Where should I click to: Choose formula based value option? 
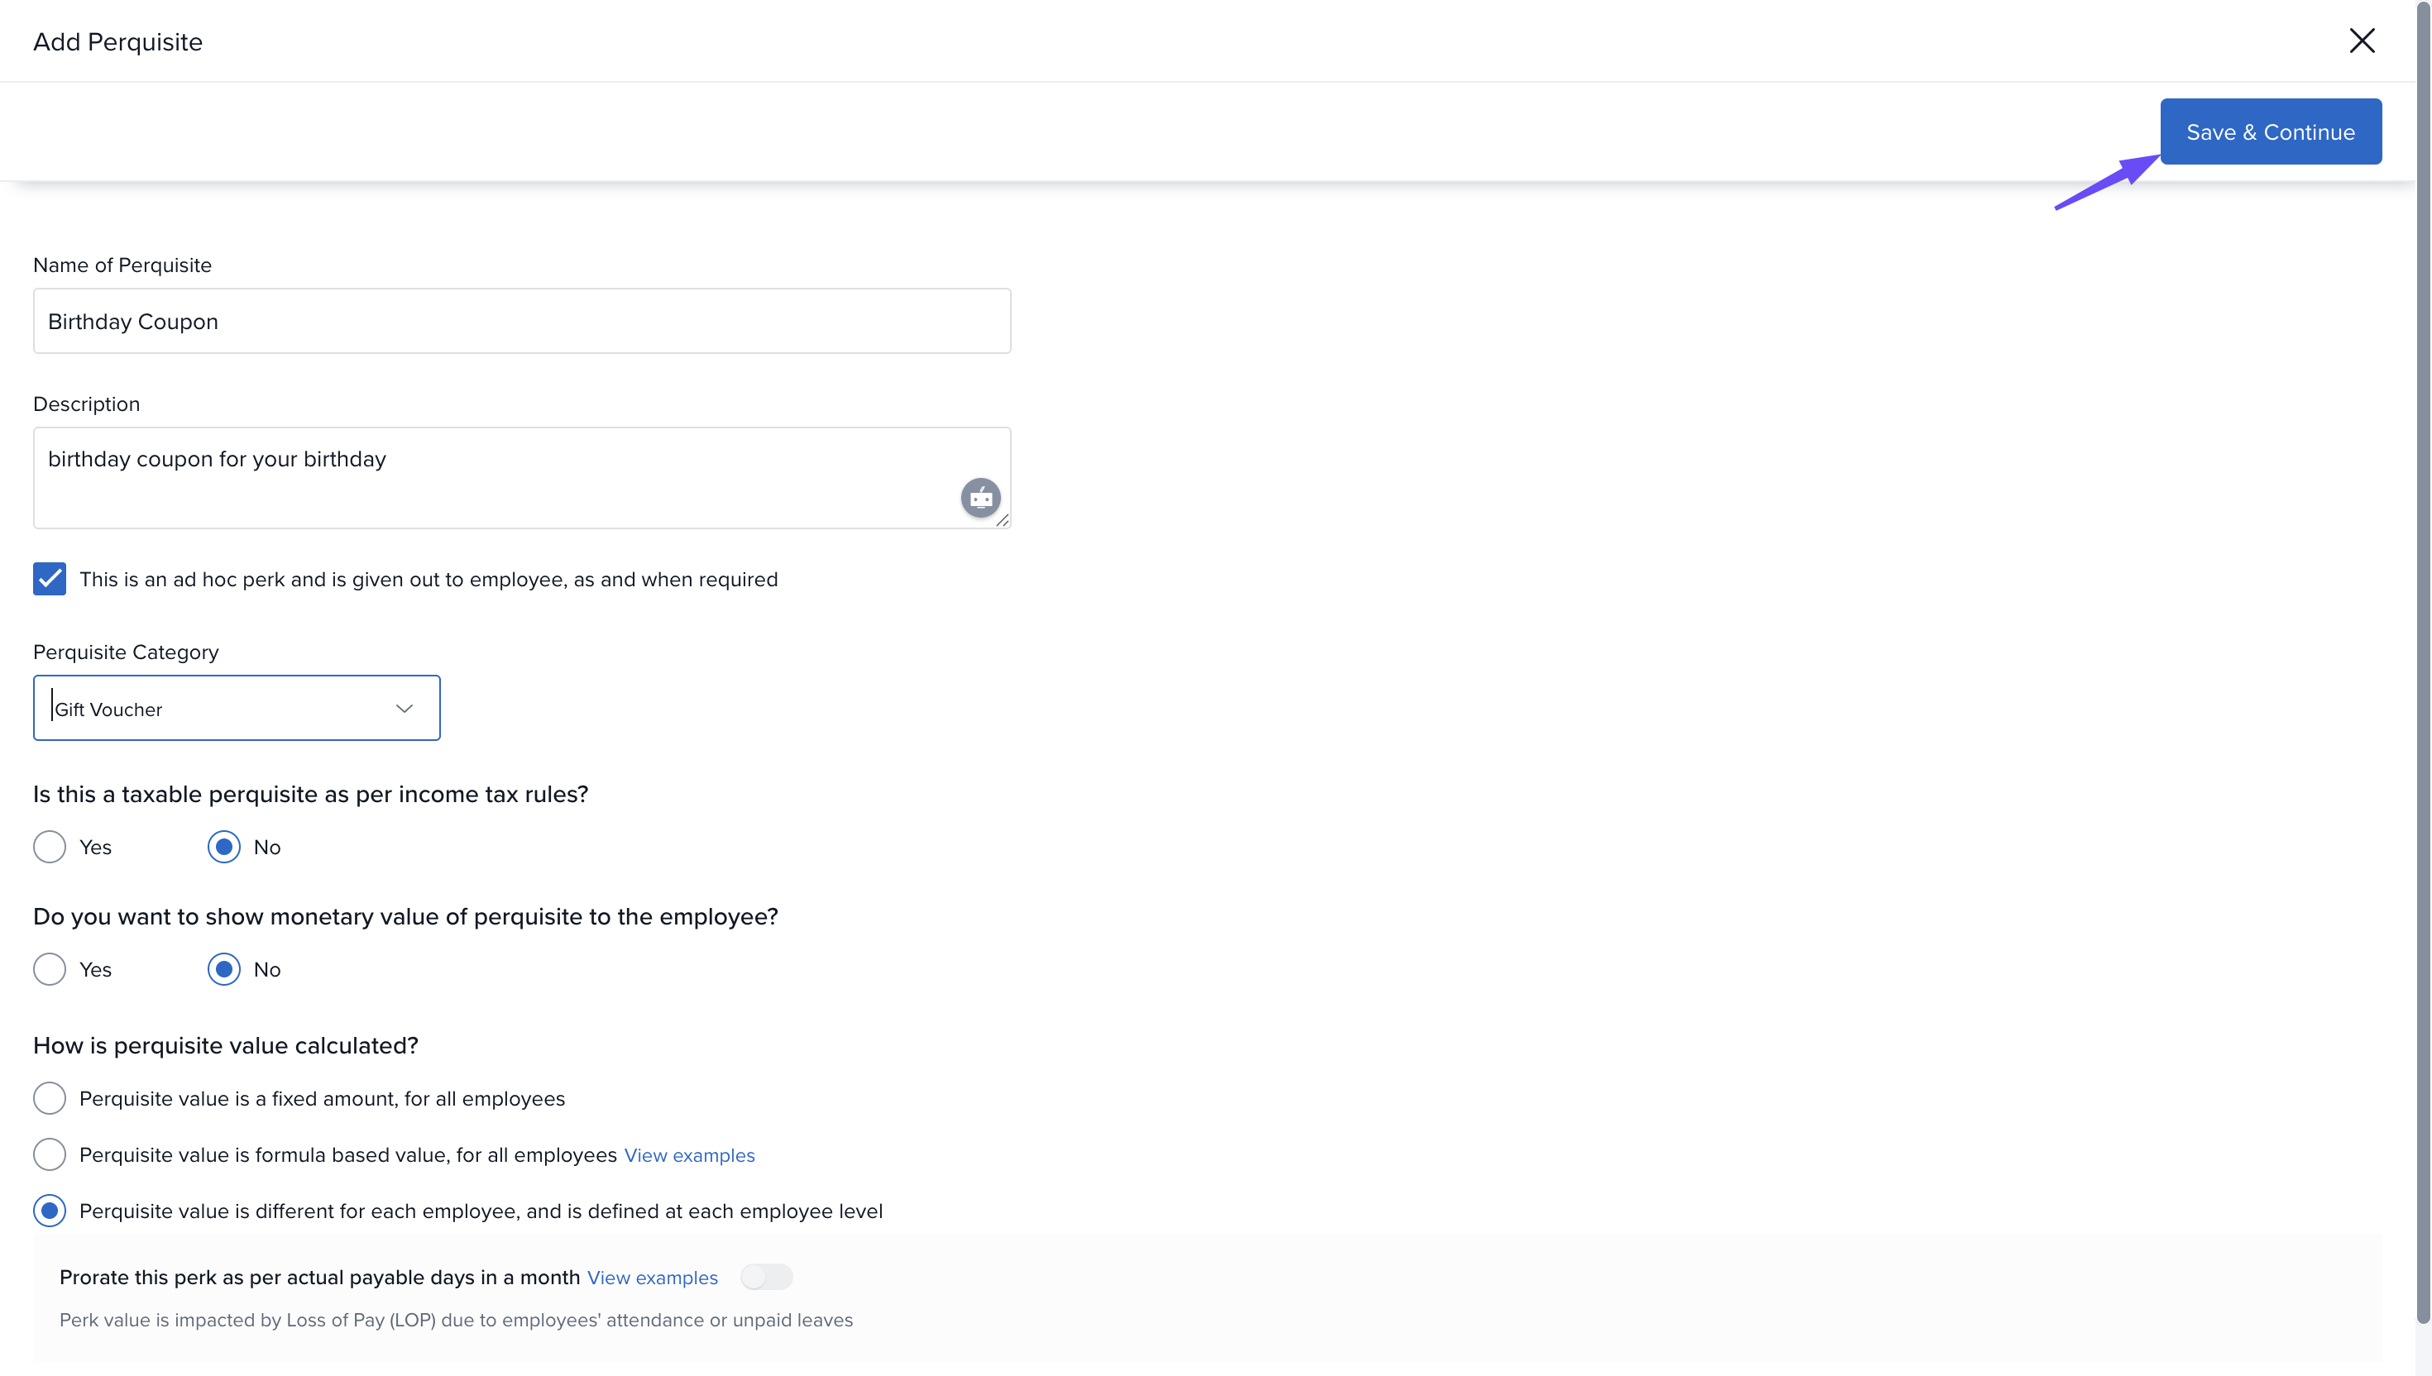(49, 1154)
